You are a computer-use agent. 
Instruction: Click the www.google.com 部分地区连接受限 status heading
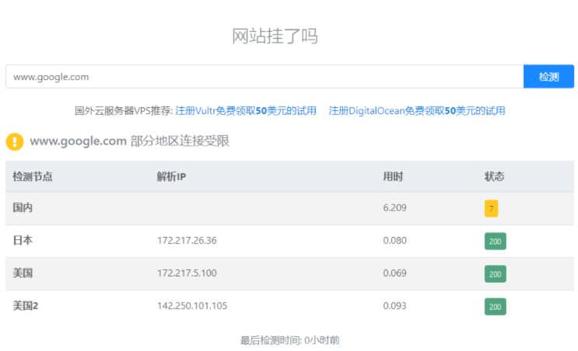tap(129, 141)
